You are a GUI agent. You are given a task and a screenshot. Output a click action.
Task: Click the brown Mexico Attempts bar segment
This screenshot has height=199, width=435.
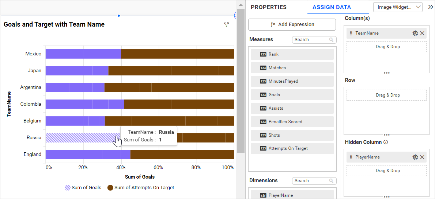(x=177, y=54)
